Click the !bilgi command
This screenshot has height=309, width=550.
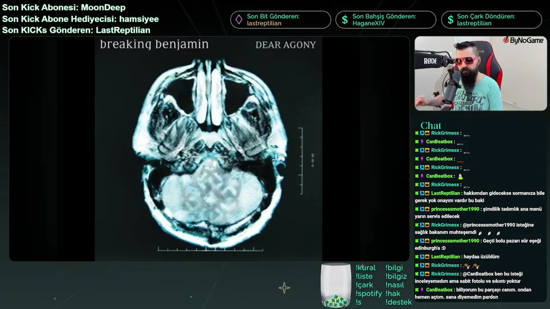(394, 267)
